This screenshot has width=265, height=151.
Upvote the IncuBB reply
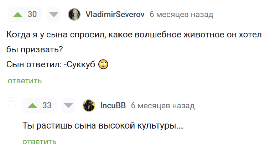(32, 106)
